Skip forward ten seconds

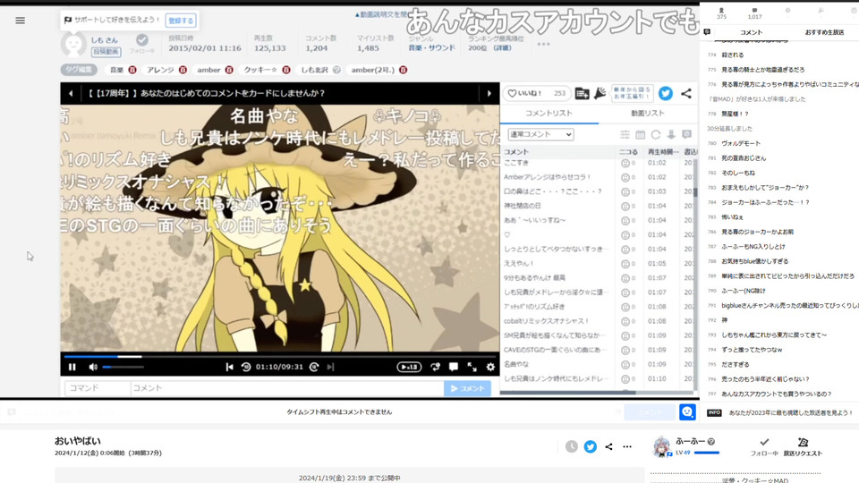pyautogui.click(x=314, y=367)
